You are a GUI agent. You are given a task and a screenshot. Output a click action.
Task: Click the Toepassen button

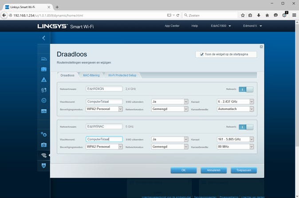[243, 170]
